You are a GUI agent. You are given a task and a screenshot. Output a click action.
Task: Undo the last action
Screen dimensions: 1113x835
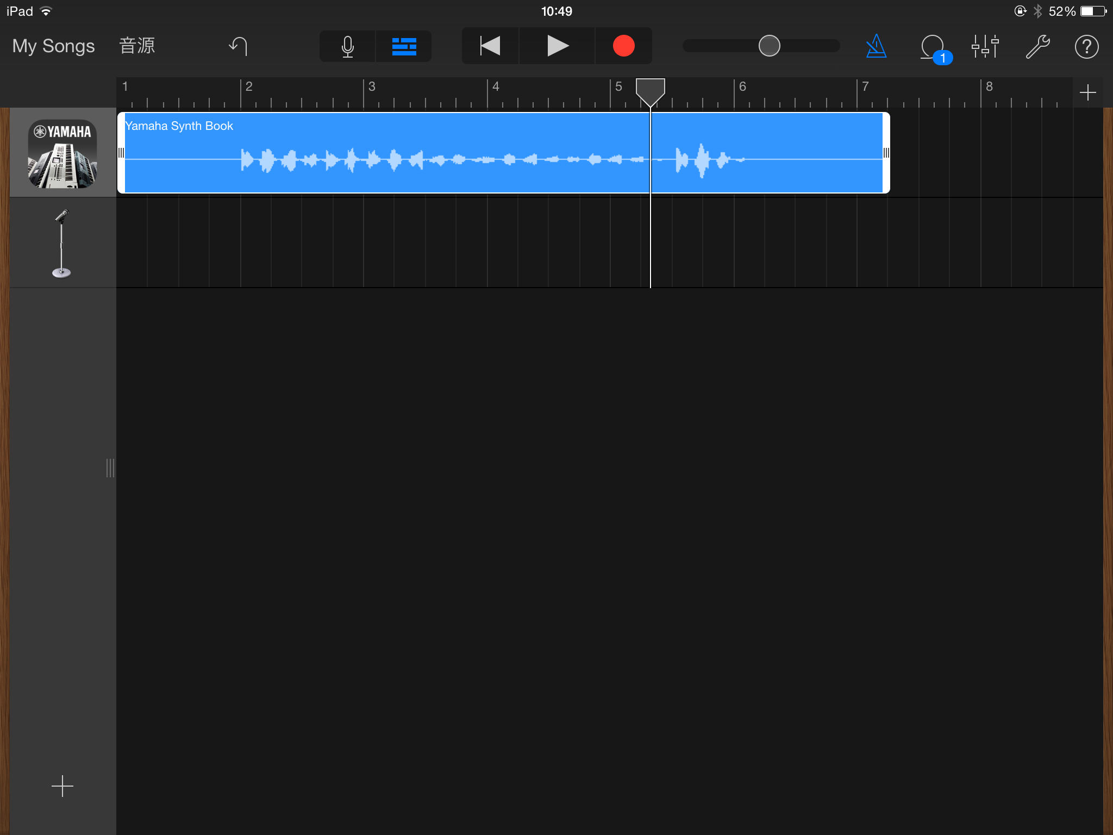(x=238, y=46)
